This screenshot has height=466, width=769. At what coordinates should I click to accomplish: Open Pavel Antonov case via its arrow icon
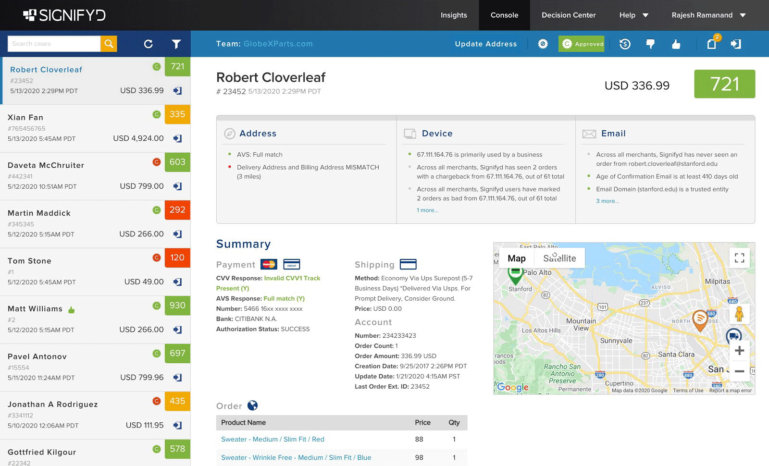[x=177, y=378]
